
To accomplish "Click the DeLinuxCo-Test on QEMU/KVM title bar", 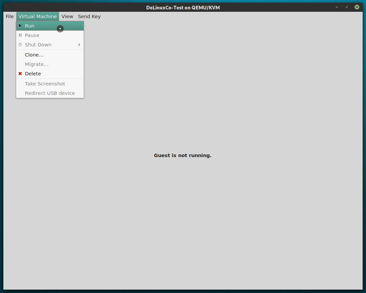I will pyautogui.click(x=183, y=7).
